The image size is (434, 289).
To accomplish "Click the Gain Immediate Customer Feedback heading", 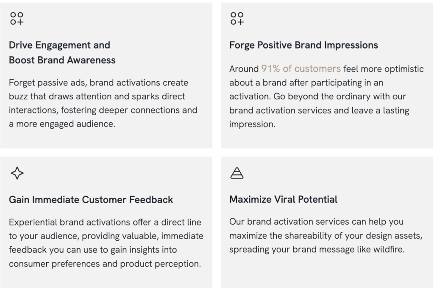I will coord(91,199).
